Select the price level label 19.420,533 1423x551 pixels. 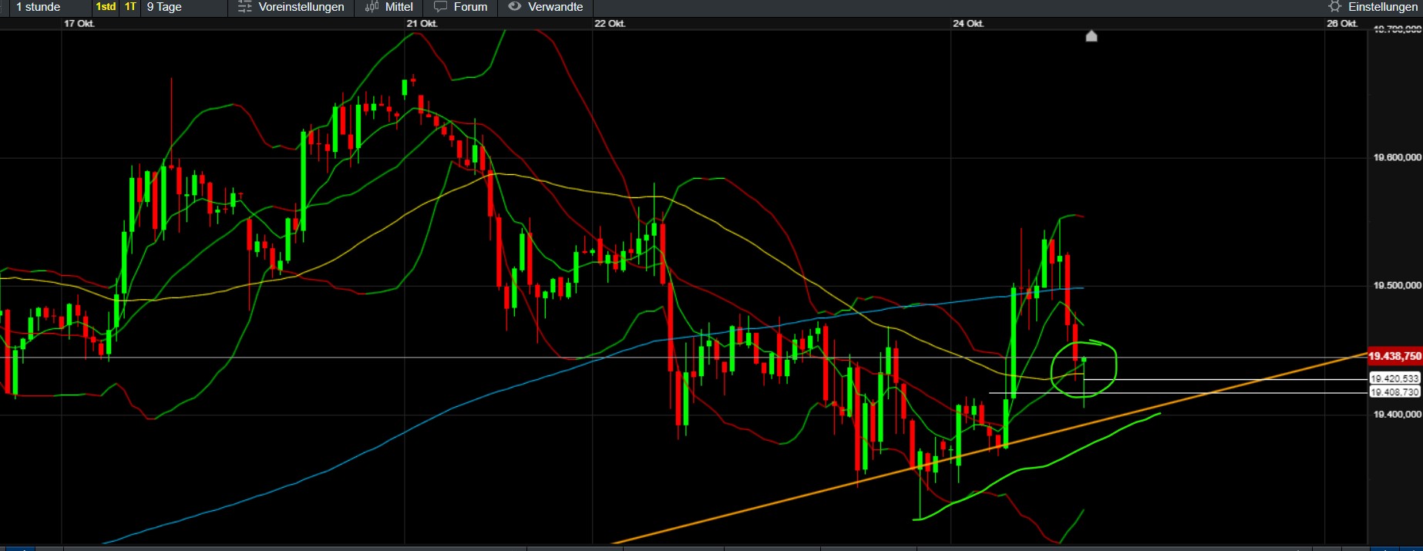pyautogui.click(x=1394, y=378)
